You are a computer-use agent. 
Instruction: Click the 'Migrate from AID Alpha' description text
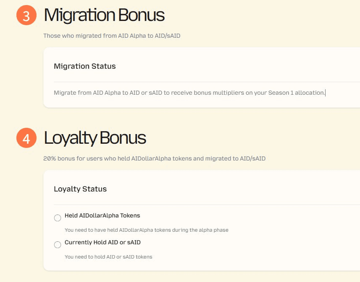(x=189, y=93)
